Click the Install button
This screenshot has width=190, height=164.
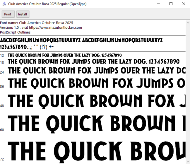point(23,14)
